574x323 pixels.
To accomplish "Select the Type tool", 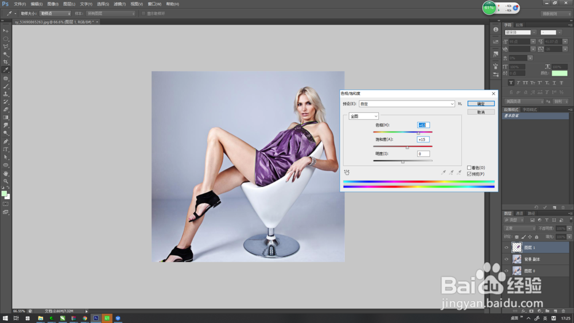I will pyautogui.click(x=6, y=149).
